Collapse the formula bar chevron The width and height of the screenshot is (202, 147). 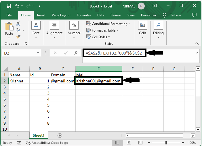coord(197,53)
